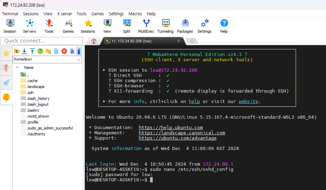
Task: Open the X server menu
Action: (65, 14)
